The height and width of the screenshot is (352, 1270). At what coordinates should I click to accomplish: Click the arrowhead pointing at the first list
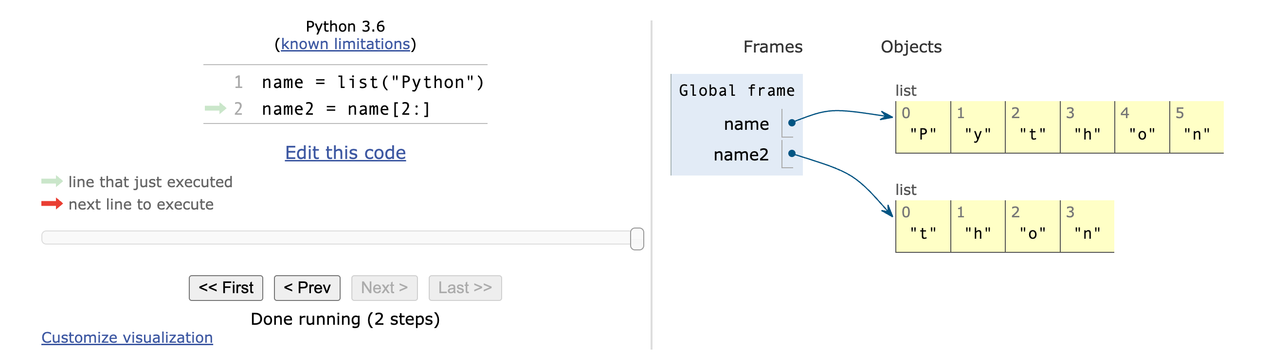pos(888,116)
